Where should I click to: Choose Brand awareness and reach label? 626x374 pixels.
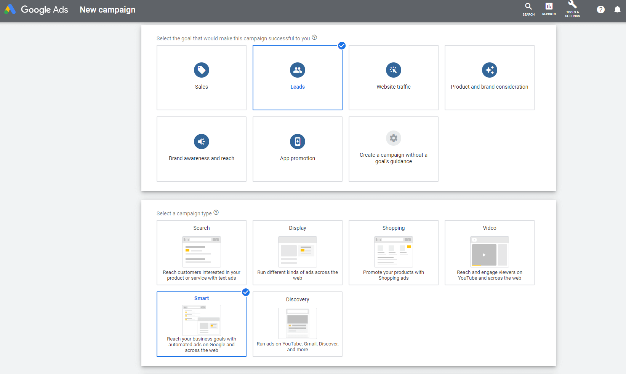(x=202, y=158)
